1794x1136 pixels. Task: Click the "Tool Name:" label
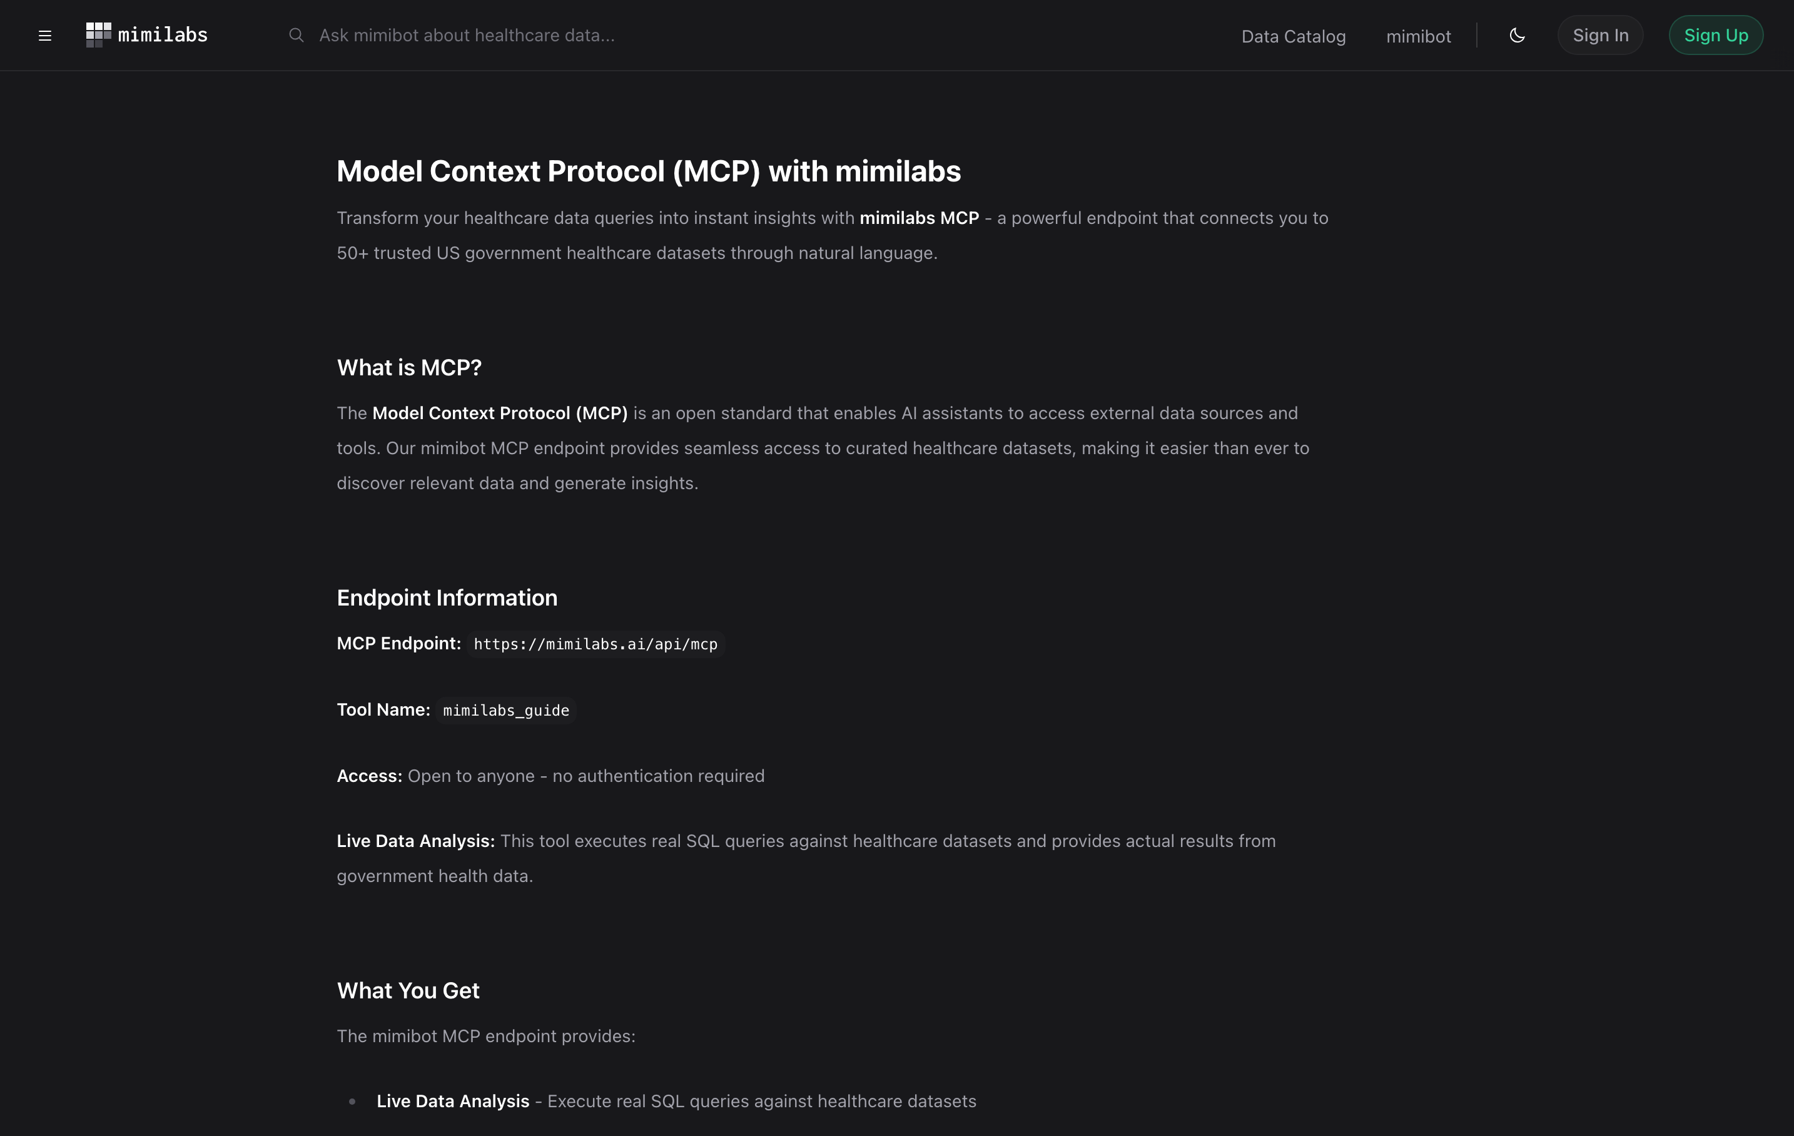click(x=383, y=710)
